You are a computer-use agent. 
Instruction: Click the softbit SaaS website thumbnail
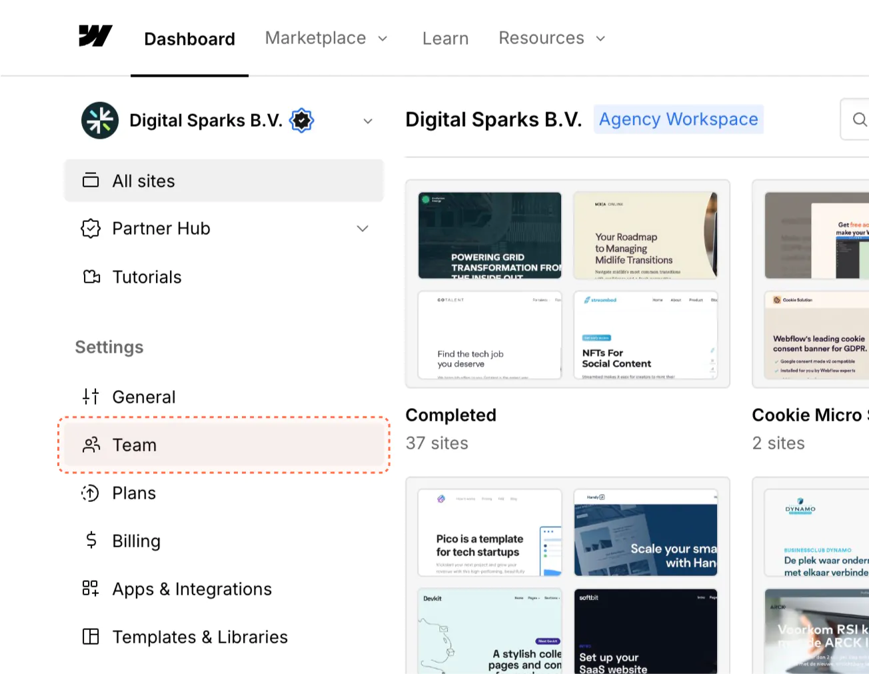(x=646, y=631)
